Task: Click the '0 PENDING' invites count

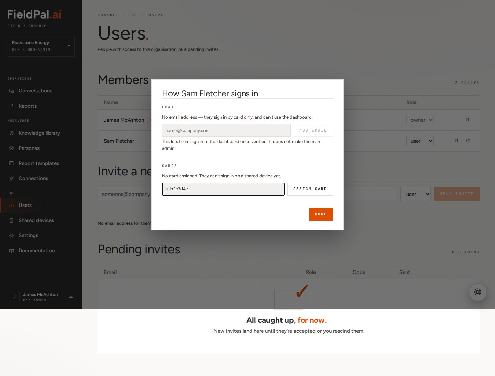Action: [466, 252]
